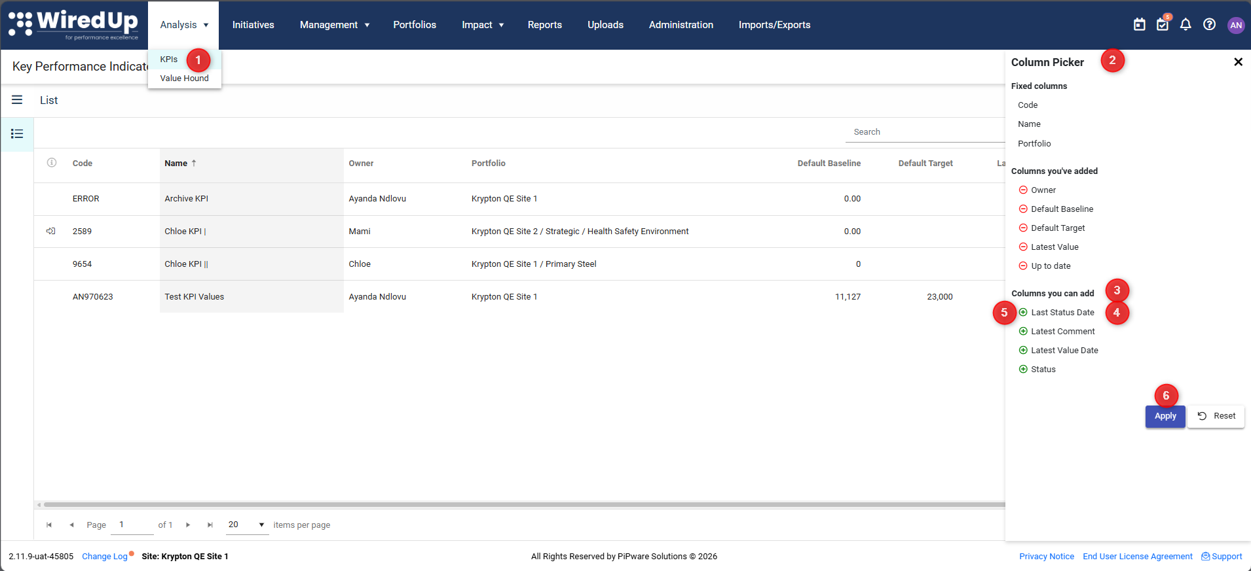The width and height of the screenshot is (1251, 571).
Task: Click the Code column header
Action: click(x=83, y=164)
